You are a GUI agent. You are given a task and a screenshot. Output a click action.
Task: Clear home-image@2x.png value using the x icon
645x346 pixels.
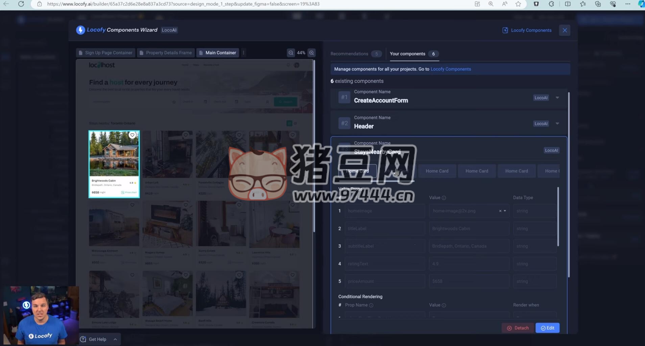tap(500, 211)
